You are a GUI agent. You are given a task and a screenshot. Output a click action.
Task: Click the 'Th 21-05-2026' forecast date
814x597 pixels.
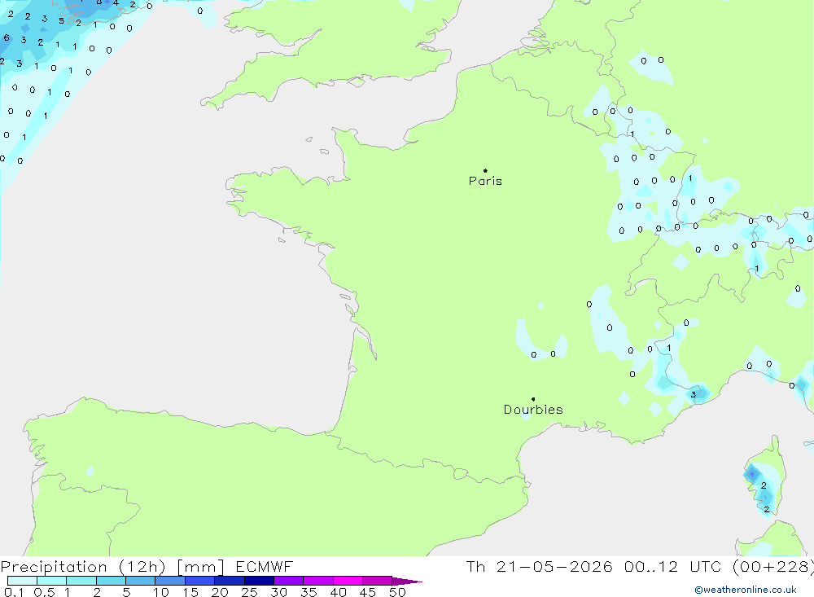tap(540, 567)
